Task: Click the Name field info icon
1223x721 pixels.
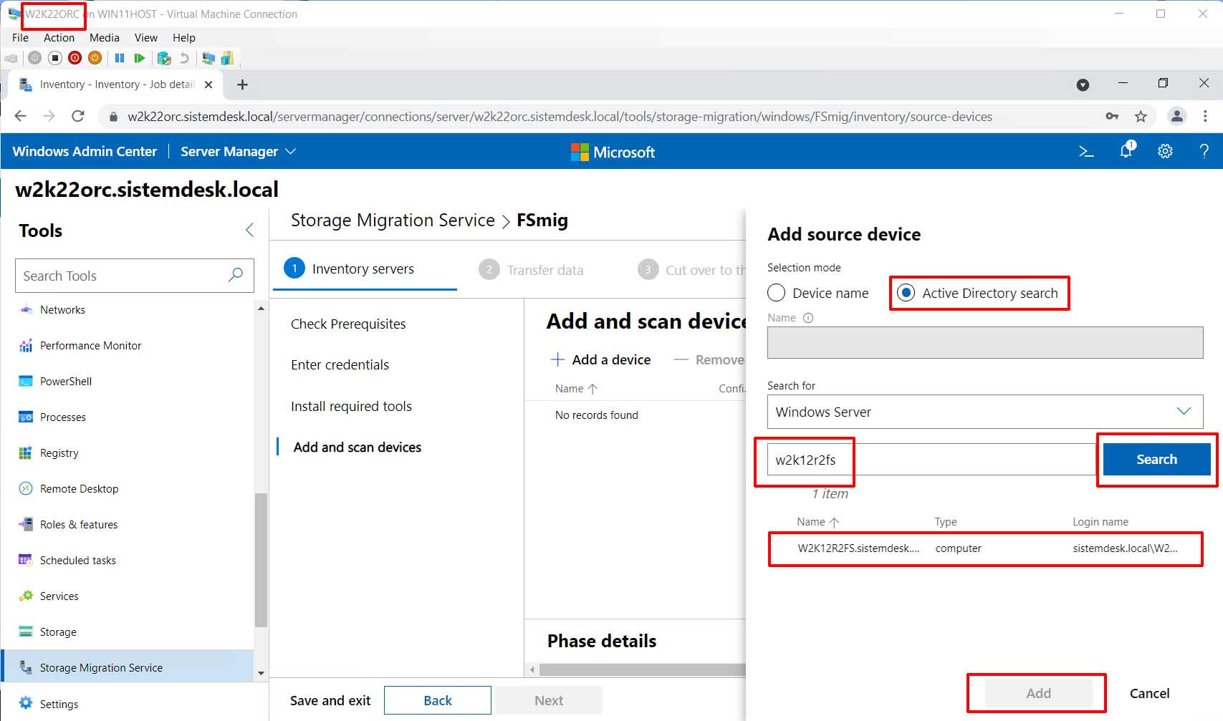Action: click(x=808, y=318)
